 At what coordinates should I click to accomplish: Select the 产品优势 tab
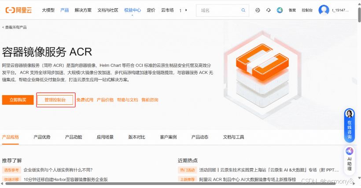(x=42, y=137)
